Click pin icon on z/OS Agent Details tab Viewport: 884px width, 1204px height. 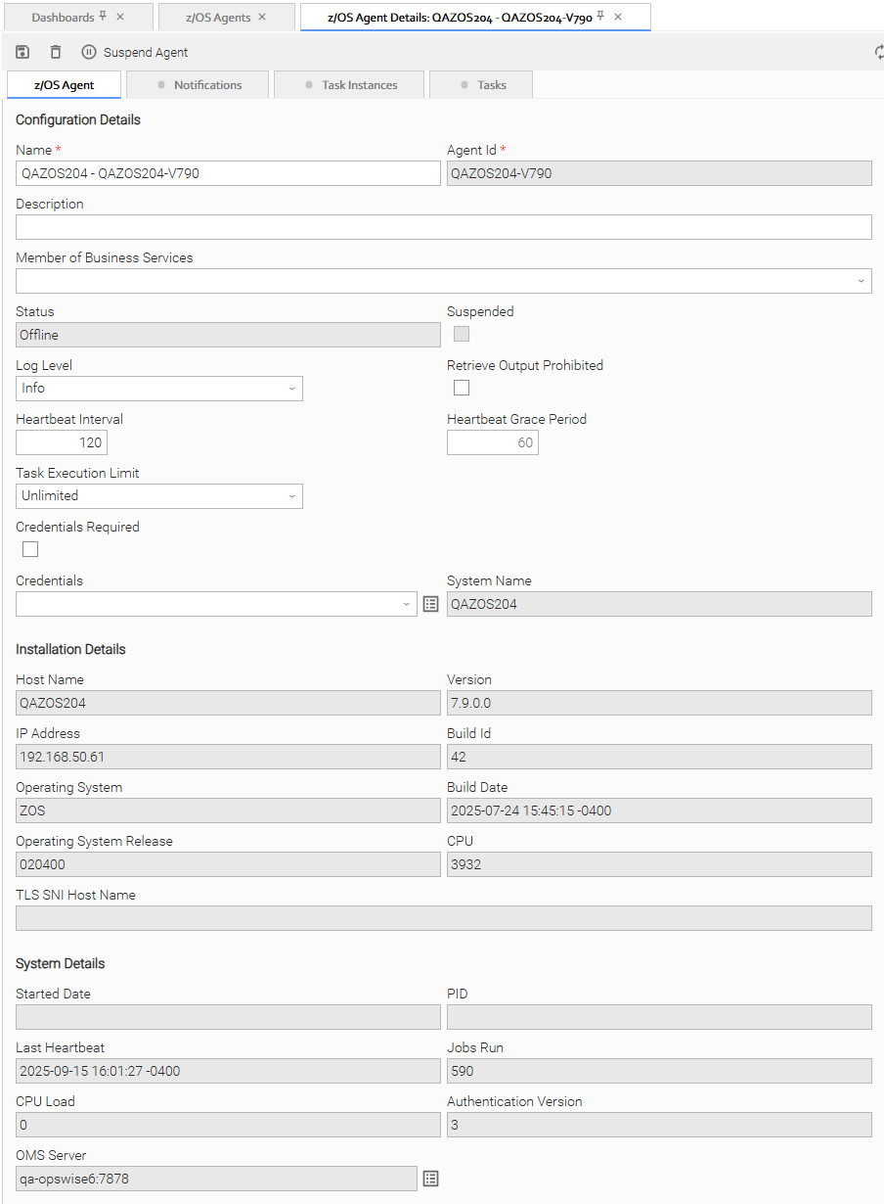coord(600,17)
